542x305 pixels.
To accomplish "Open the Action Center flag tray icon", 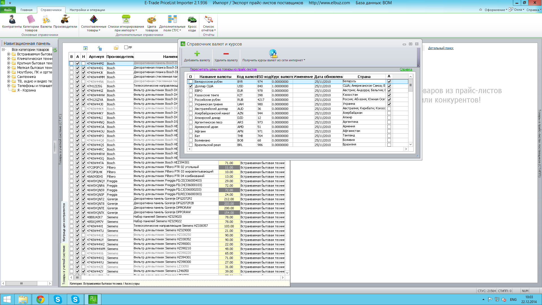I will (x=490, y=300).
